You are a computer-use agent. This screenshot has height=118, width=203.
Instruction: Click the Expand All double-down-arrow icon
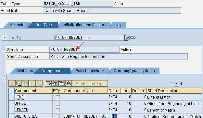(48, 83)
